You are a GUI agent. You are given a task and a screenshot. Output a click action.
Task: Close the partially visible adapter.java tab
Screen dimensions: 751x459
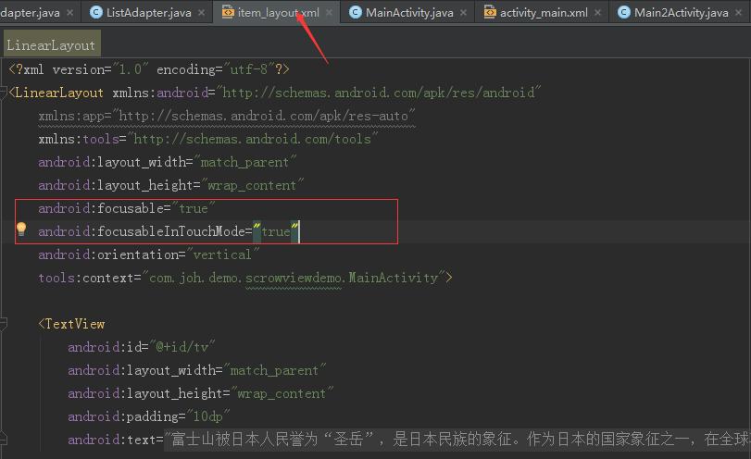70,13
